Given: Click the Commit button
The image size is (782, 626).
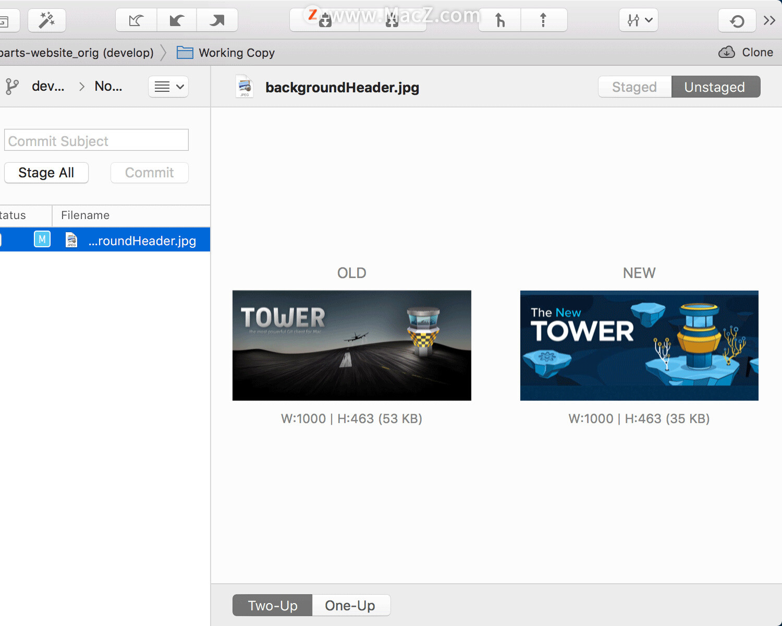Looking at the screenshot, I should pyautogui.click(x=150, y=173).
